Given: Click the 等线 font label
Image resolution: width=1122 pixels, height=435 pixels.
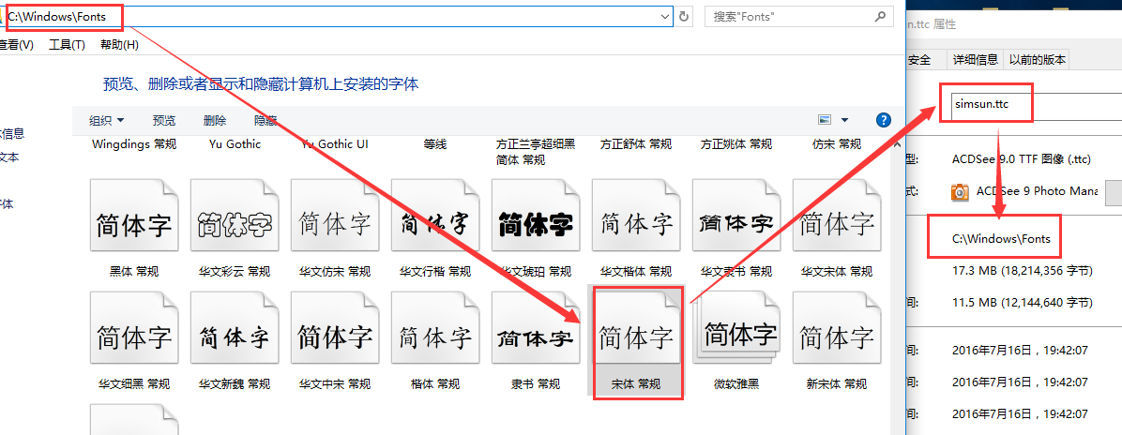Looking at the screenshot, I should click(x=435, y=144).
